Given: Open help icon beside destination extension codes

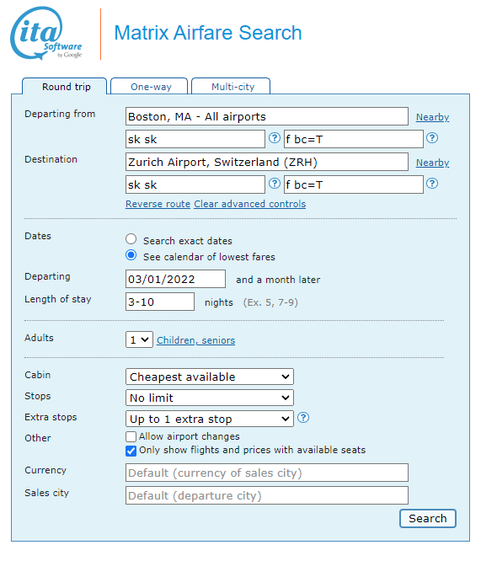Looking at the screenshot, I should 432,184.
